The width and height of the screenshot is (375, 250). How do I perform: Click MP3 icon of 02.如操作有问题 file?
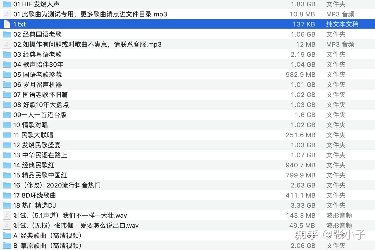coord(7,44)
